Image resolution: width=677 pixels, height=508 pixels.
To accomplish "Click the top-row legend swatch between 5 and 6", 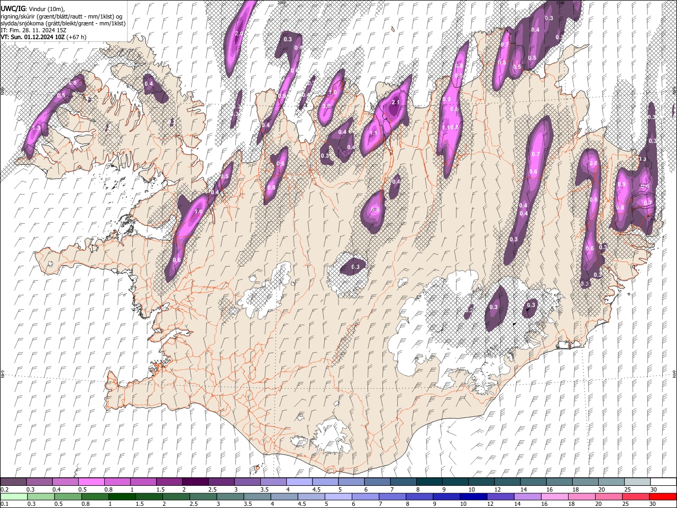I will pyautogui.click(x=351, y=482).
